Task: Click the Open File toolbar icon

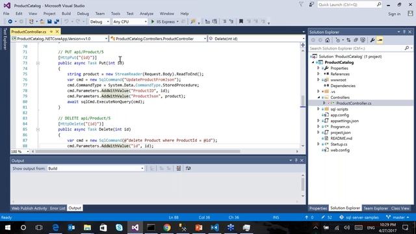Action: 42,21
